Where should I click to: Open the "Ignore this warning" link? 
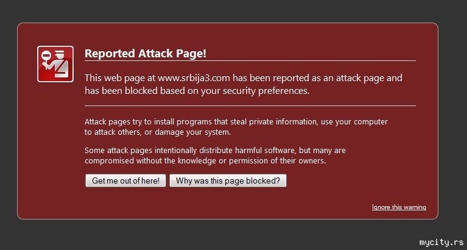(399, 207)
